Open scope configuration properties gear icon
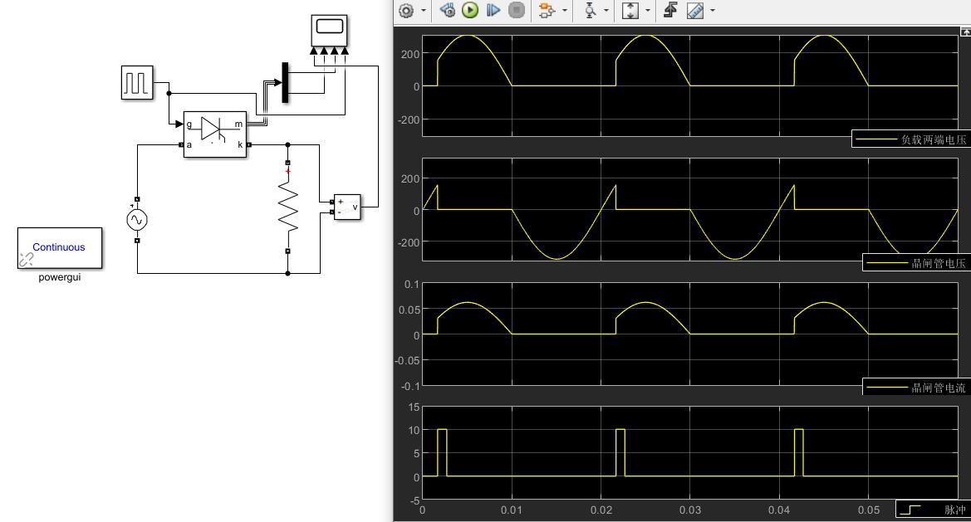971x522 pixels. (406, 11)
